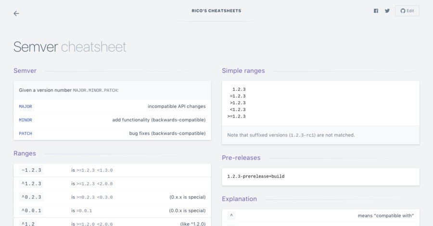Viewport: 433px width, 226px height.
Task: Open the GitHub Edit button
Action: click(x=407, y=11)
